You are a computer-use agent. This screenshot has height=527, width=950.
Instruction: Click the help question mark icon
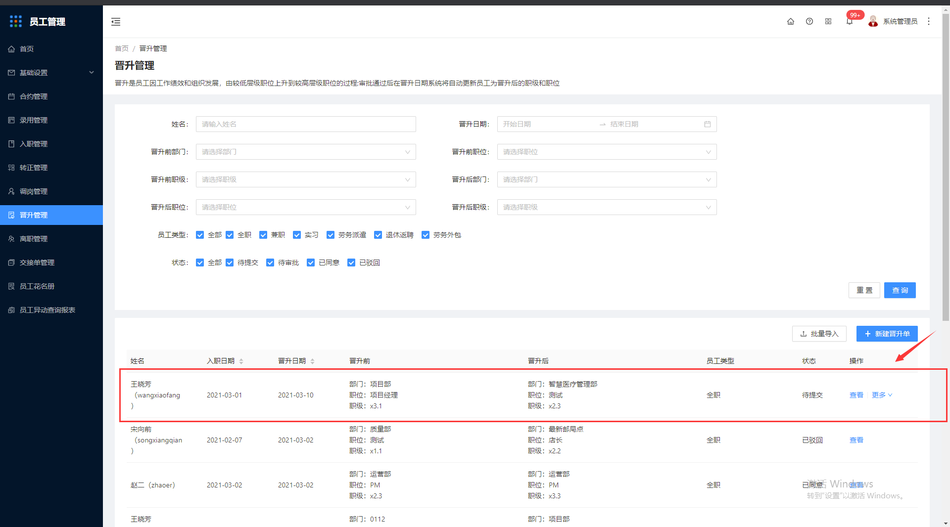(x=809, y=21)
